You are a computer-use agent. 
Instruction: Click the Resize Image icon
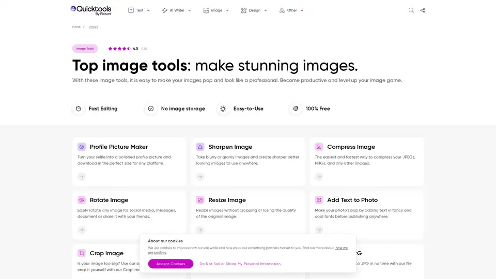[200, 200]
